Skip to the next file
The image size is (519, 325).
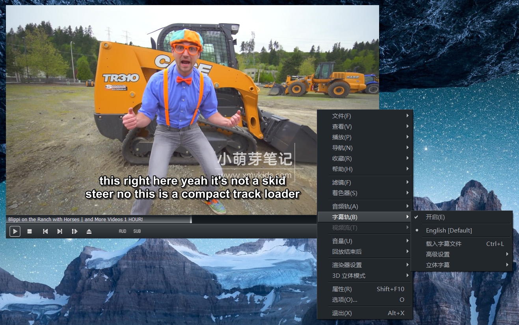point(60,231)
